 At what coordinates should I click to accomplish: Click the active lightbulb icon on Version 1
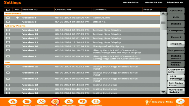[x=18, y=18]
